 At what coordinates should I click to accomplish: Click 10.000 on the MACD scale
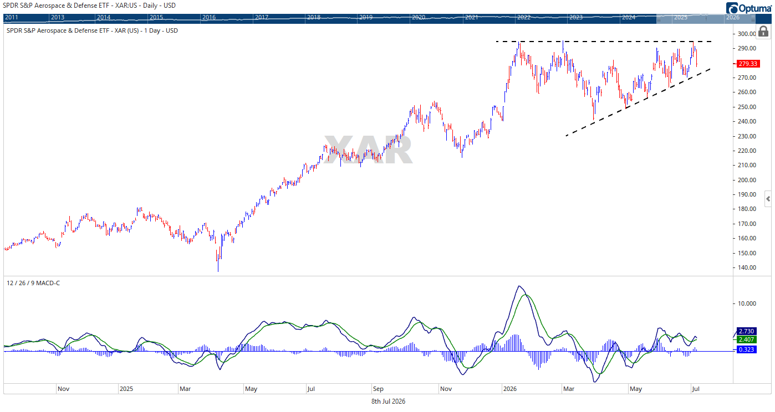click(x=747, y=303)
